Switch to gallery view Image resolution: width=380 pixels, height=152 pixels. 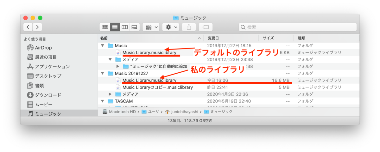tap(134, 27)
